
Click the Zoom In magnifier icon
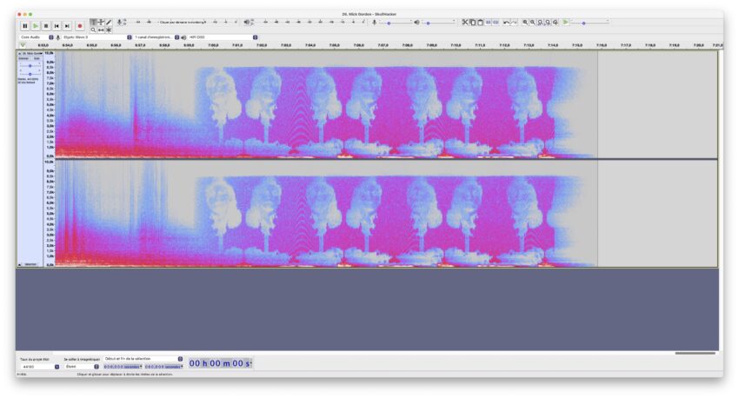[x=525, y=22]
